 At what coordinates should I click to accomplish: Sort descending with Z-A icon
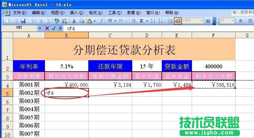(x=160, y=21)
